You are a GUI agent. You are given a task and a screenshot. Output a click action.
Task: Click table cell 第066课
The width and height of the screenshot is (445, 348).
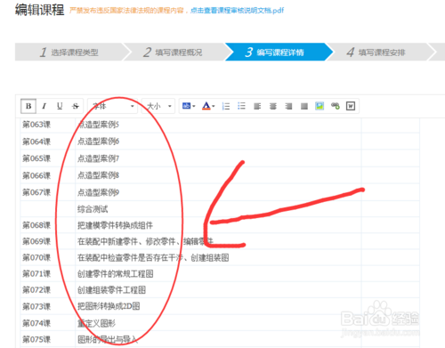[x=36, y=175]
